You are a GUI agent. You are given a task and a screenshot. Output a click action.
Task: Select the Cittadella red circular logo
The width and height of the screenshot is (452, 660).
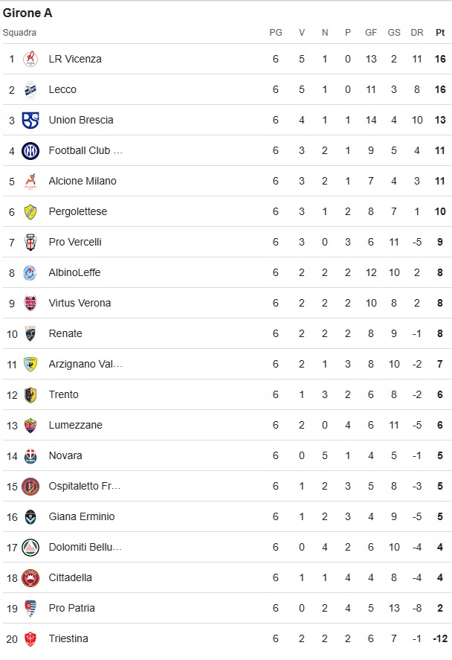30,578
